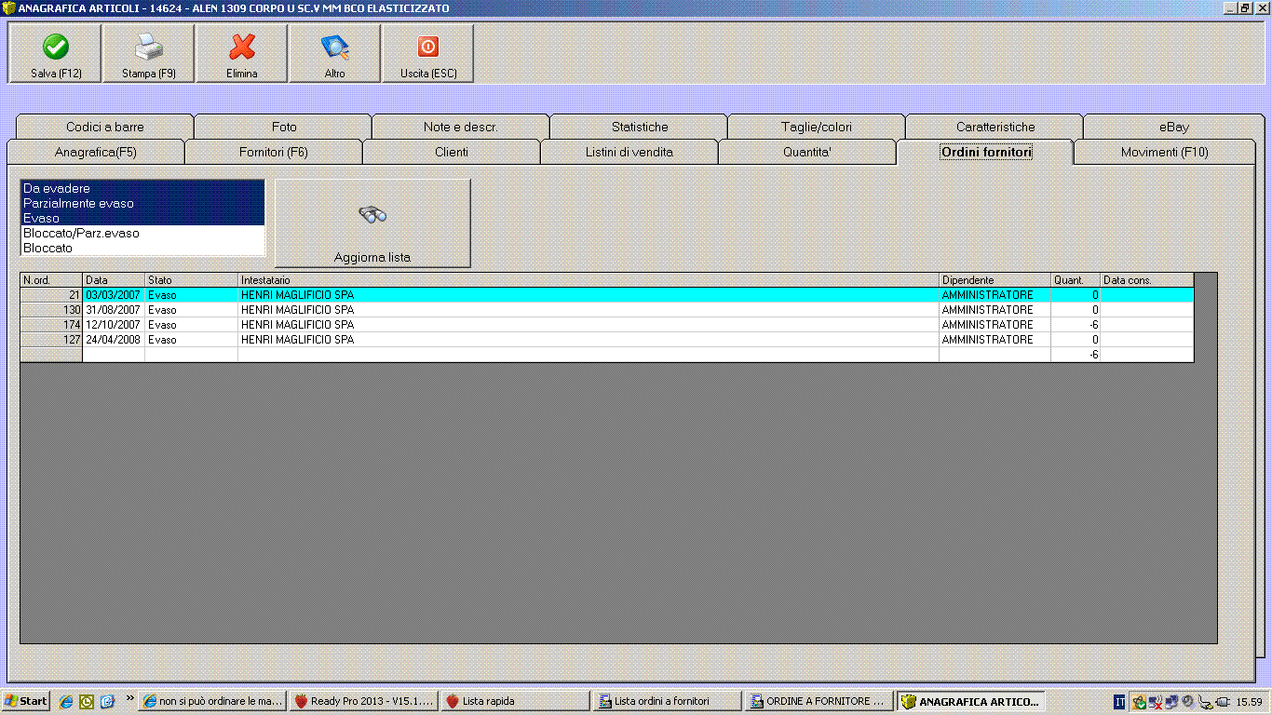Click the total quantity -6 in the summary row
This screenshot has height=715, width=1272.
[1076, 355]
